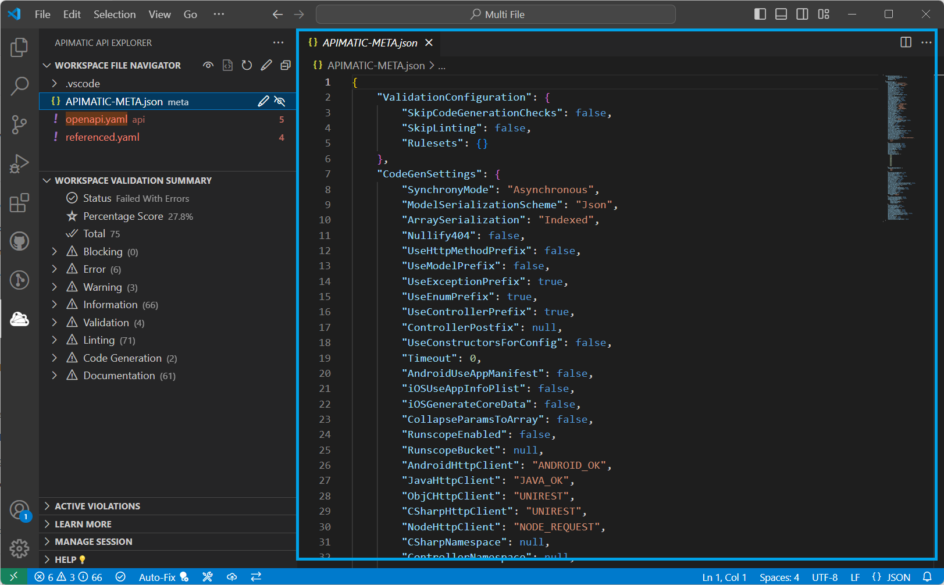Open Source Control view
Screen dimensions: 944x585
(19, 124)
